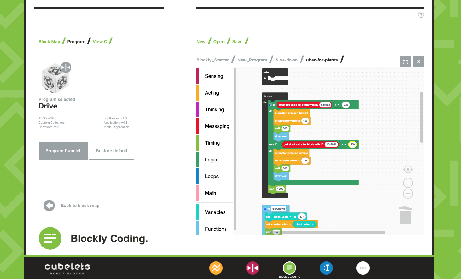Load the New_Program file
Screen dimensions: 461x279
click(x=252, y=60)
